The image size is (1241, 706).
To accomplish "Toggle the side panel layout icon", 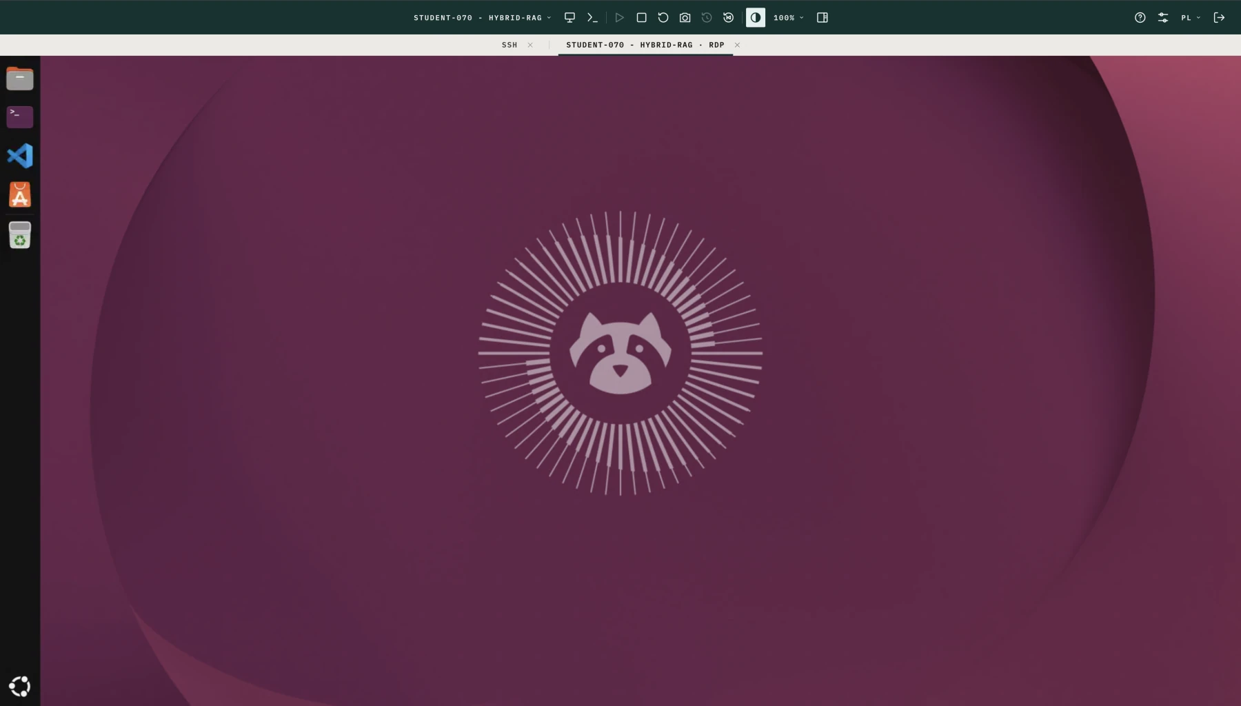I will pos(823,18).
